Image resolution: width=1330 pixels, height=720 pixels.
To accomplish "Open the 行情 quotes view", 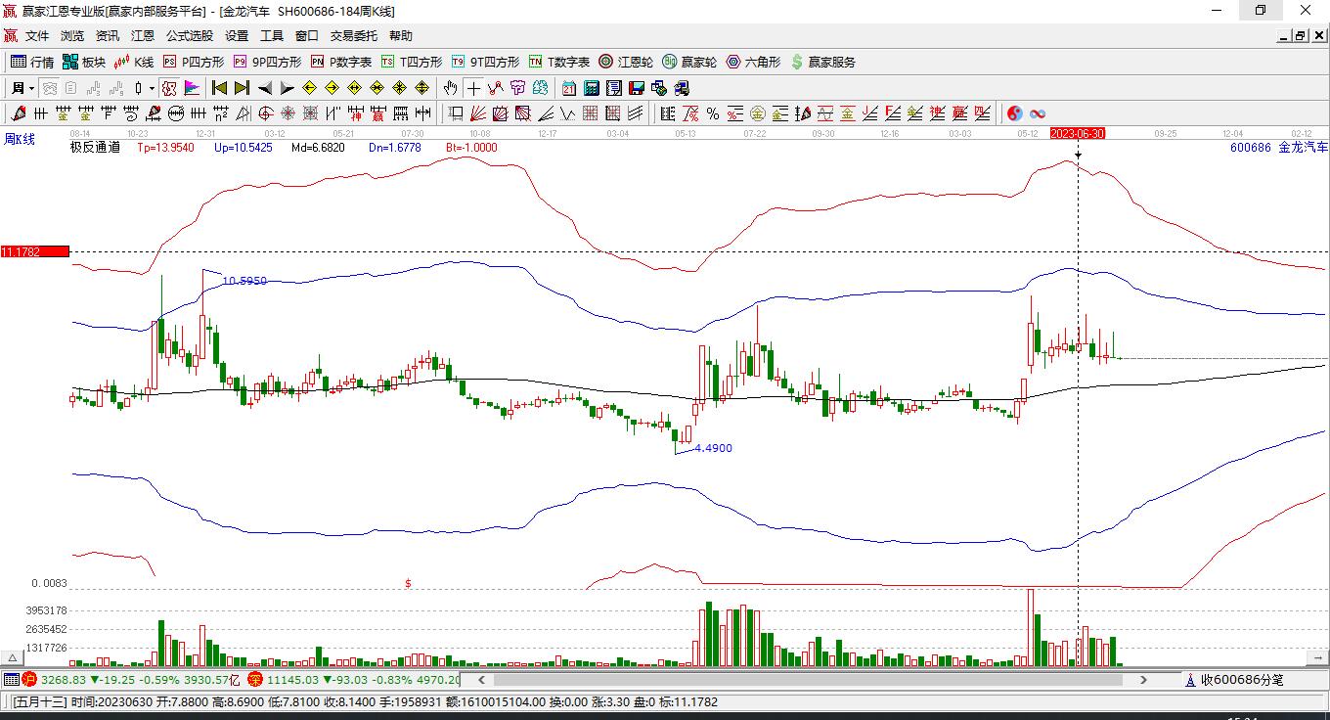I will (x=32, y=62).
